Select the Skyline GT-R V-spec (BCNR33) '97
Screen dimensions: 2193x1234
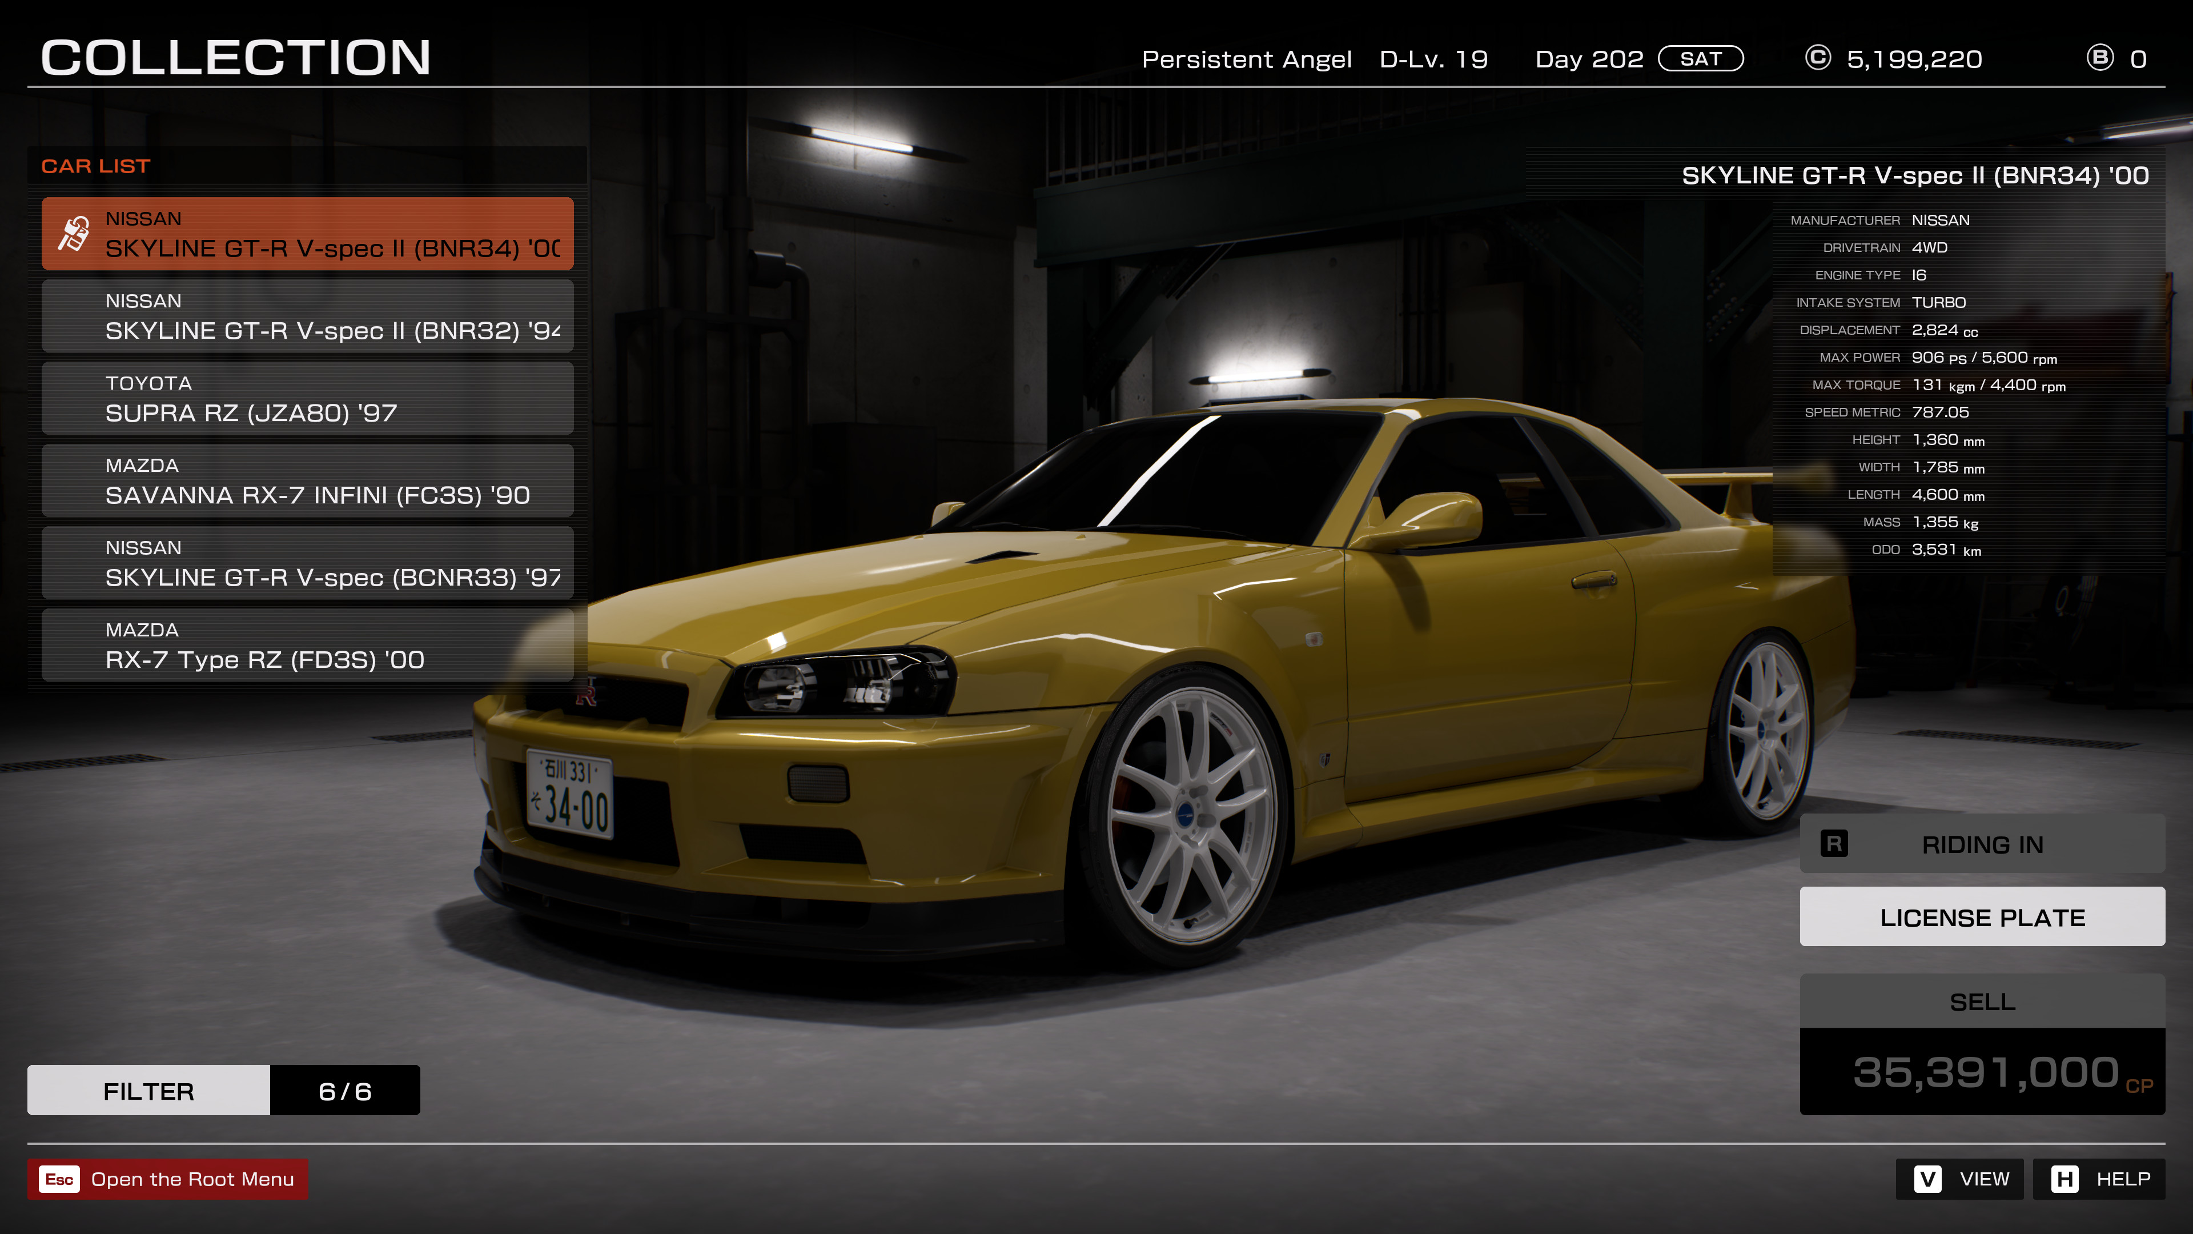tap(307, 563)
